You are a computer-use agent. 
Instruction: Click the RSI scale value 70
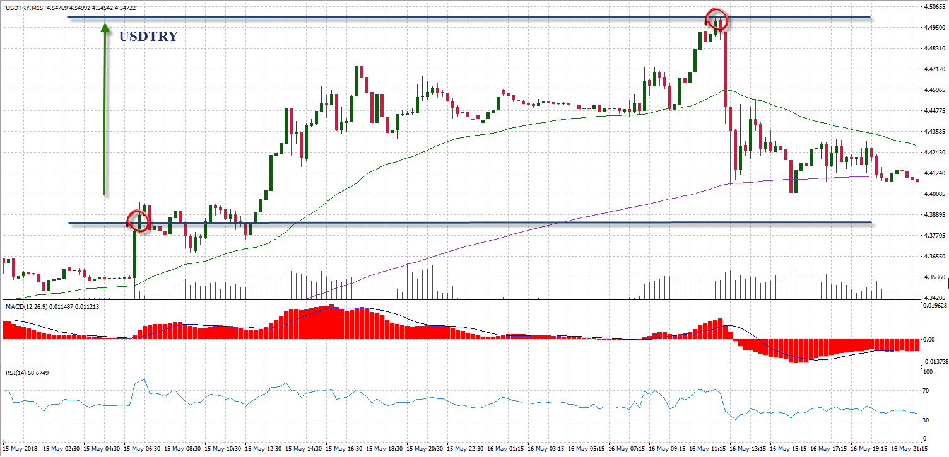click(x=926, y=391)
